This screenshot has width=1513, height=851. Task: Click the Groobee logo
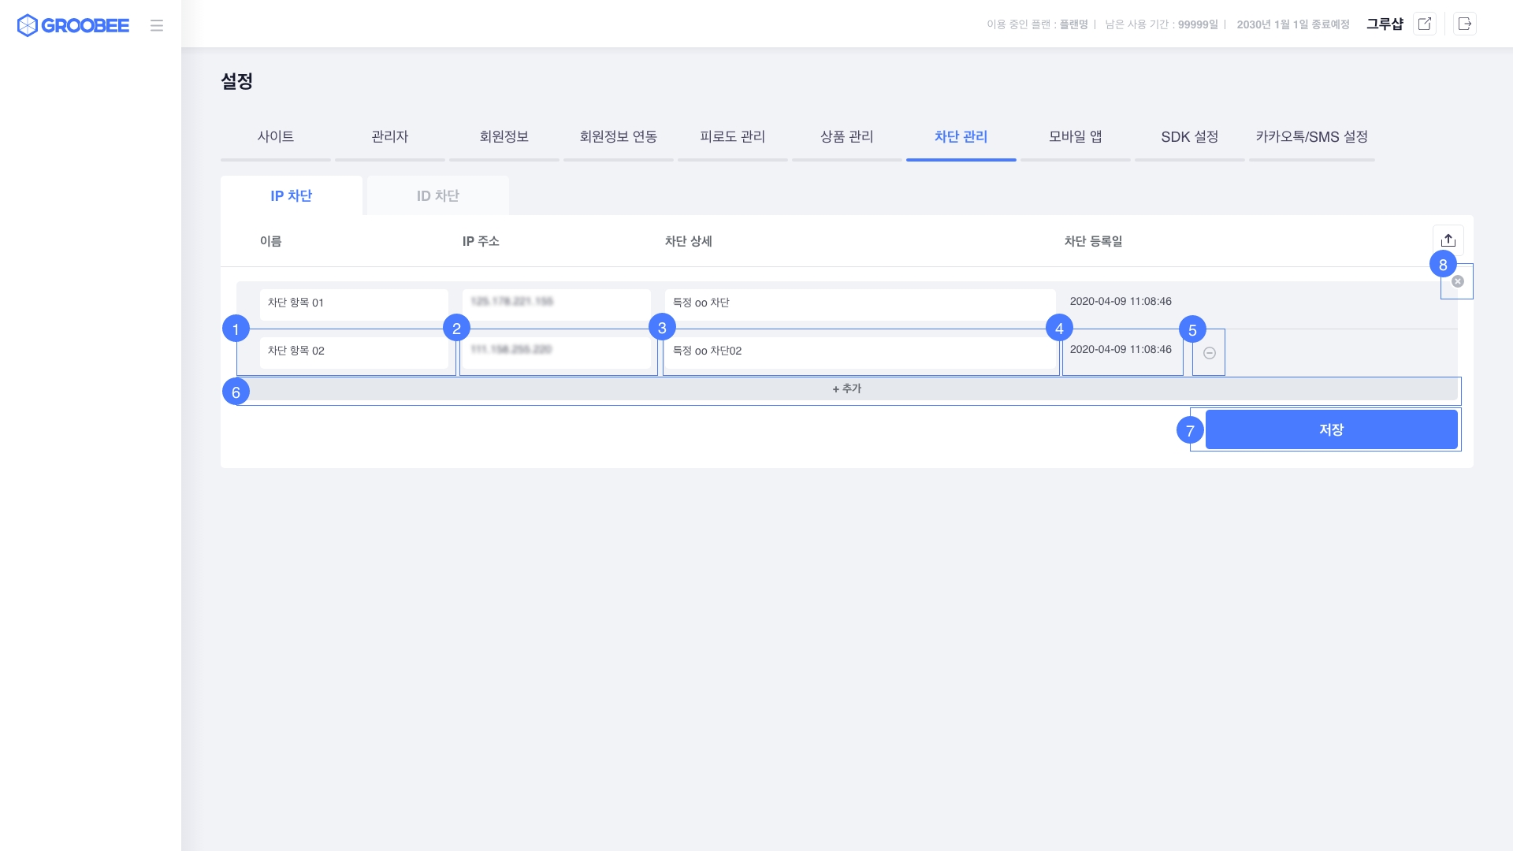coord(72,25)
